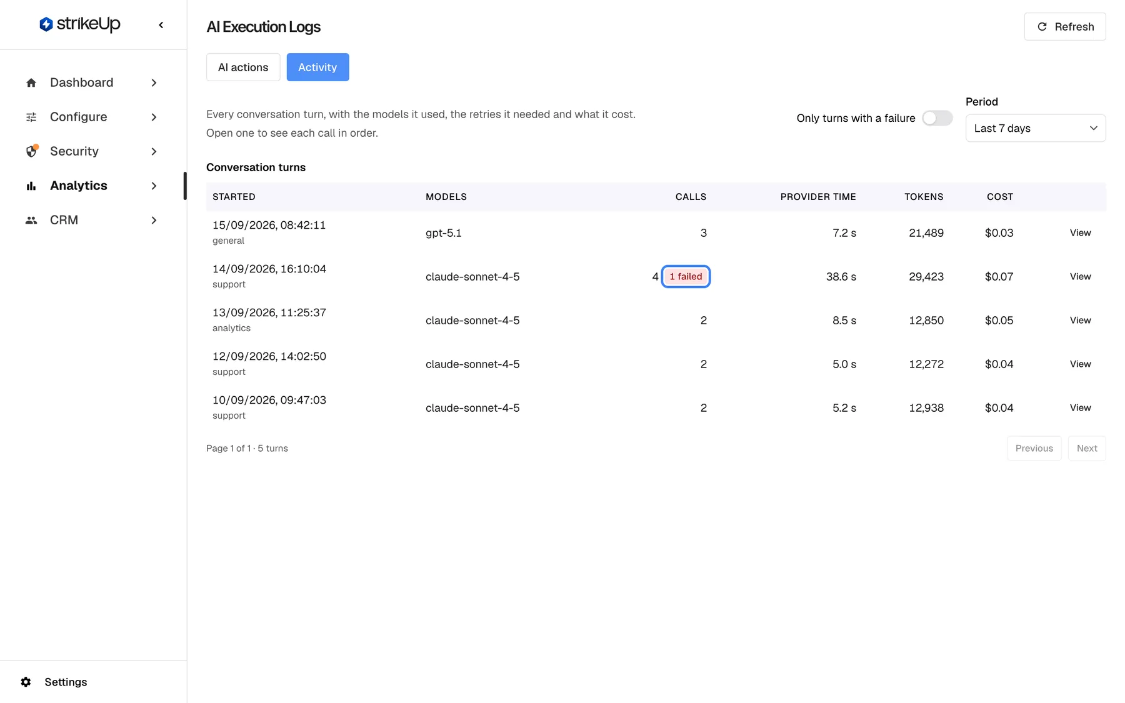The width and height of the screenshot is (1125, 703).
Task: Click the Settings gear icon
Action: tap(26, 682)
